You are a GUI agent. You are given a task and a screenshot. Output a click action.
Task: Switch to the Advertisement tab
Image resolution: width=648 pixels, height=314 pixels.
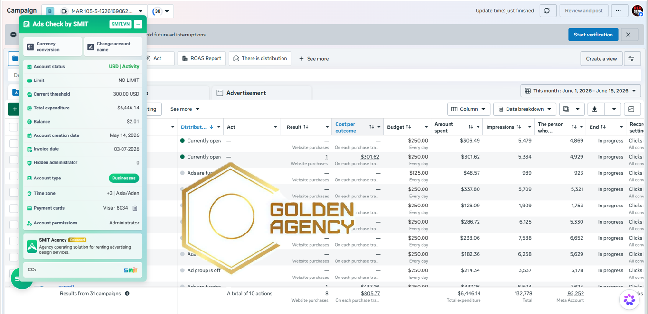246,93
